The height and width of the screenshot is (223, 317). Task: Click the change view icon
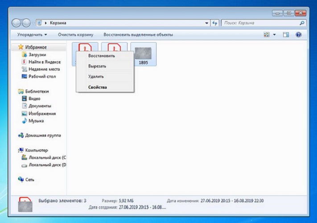267,35
